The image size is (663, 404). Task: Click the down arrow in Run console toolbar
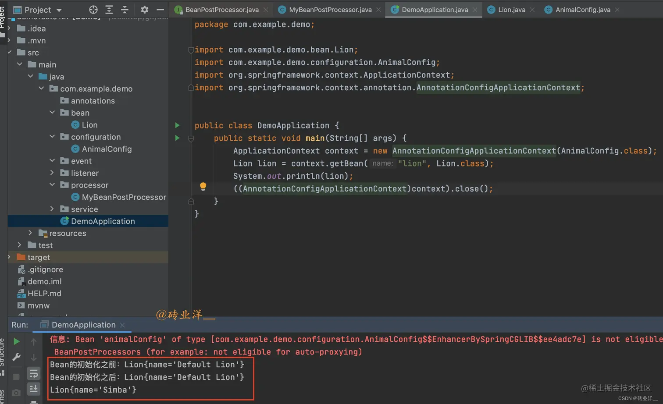pyautogui.click(x=34, y=357)
